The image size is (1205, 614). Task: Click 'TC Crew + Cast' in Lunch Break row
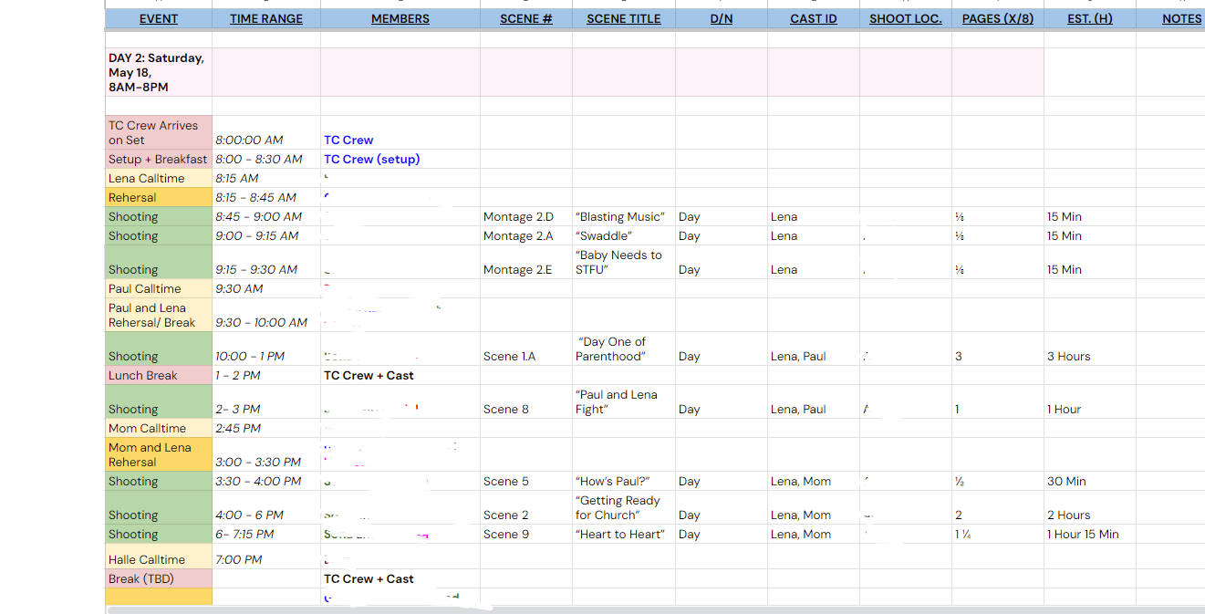click(x=400, y=375)
